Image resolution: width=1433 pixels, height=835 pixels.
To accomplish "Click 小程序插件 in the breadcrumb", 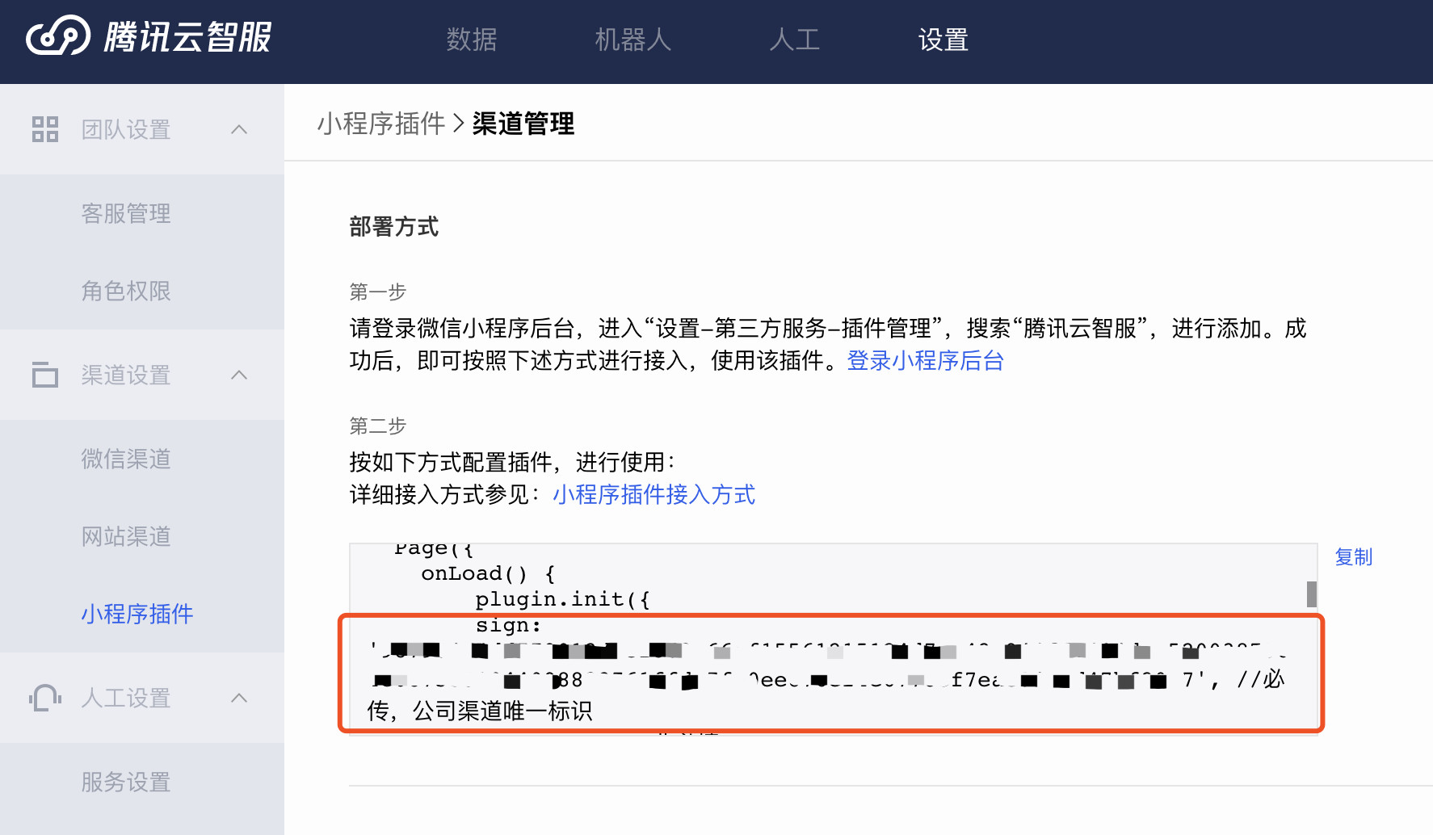I will 381,124.
